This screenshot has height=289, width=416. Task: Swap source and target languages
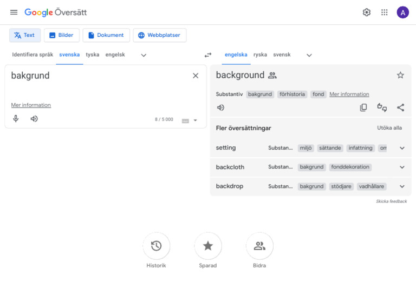click(208, 55)
